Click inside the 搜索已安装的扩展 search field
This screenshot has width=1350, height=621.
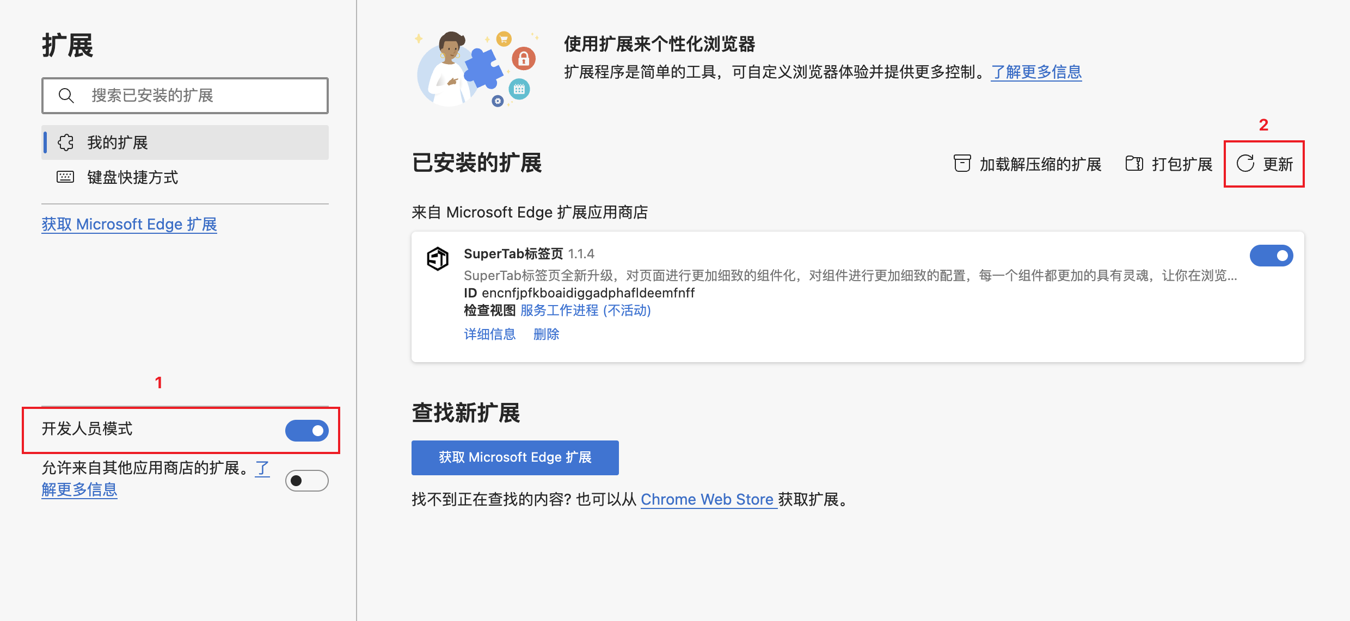[185, 95]
